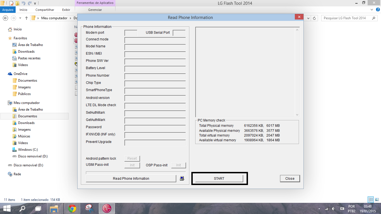This screenshot has width=381, height=214.
Task: Click the USB Serial Port field
Action: (179, 33)
